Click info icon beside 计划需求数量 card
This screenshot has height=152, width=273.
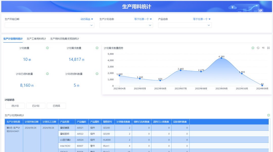click(97, 48)
